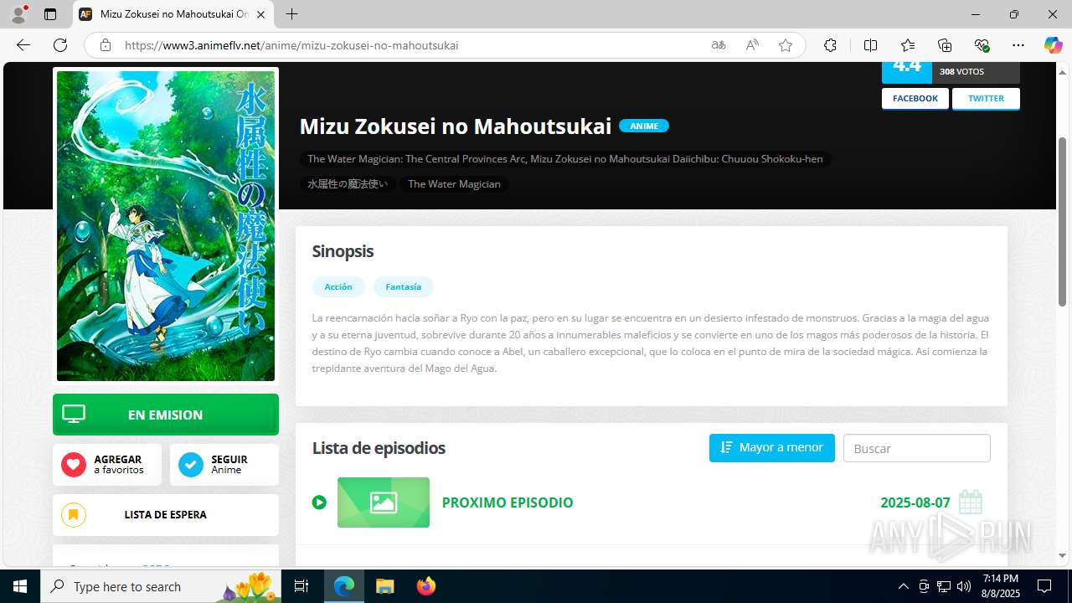Add to Lista de espera
The height and width of the screenshot is (603, 1072).
[166, 515]
